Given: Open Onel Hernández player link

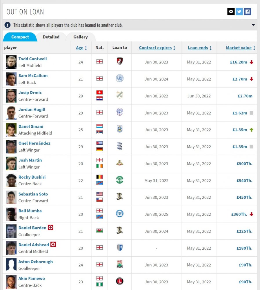Looking at the screenshot, I should point(34,143).
